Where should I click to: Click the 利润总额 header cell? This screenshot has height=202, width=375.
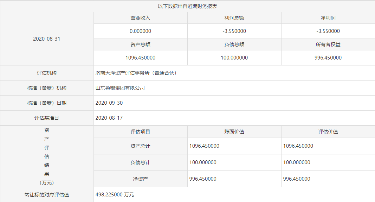coord(234,18)
